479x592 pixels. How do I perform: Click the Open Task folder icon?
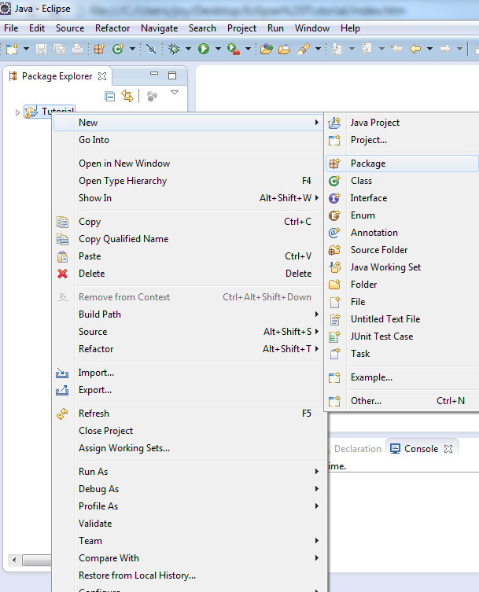(284, 49)
